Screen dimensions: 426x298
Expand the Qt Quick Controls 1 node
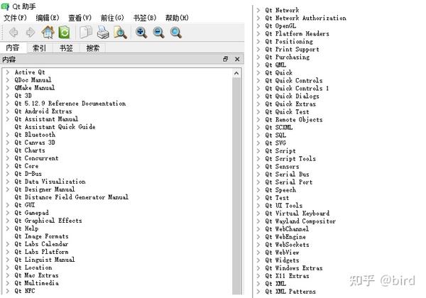coord(258,88)
